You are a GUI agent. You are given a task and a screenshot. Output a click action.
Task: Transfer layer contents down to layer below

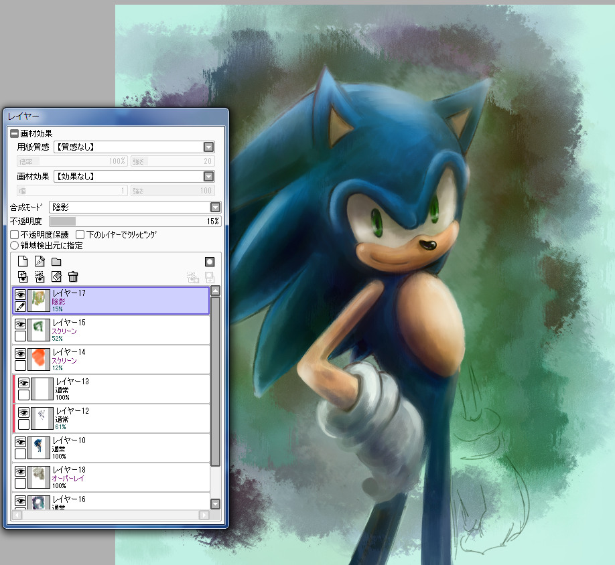click(23, 276)
